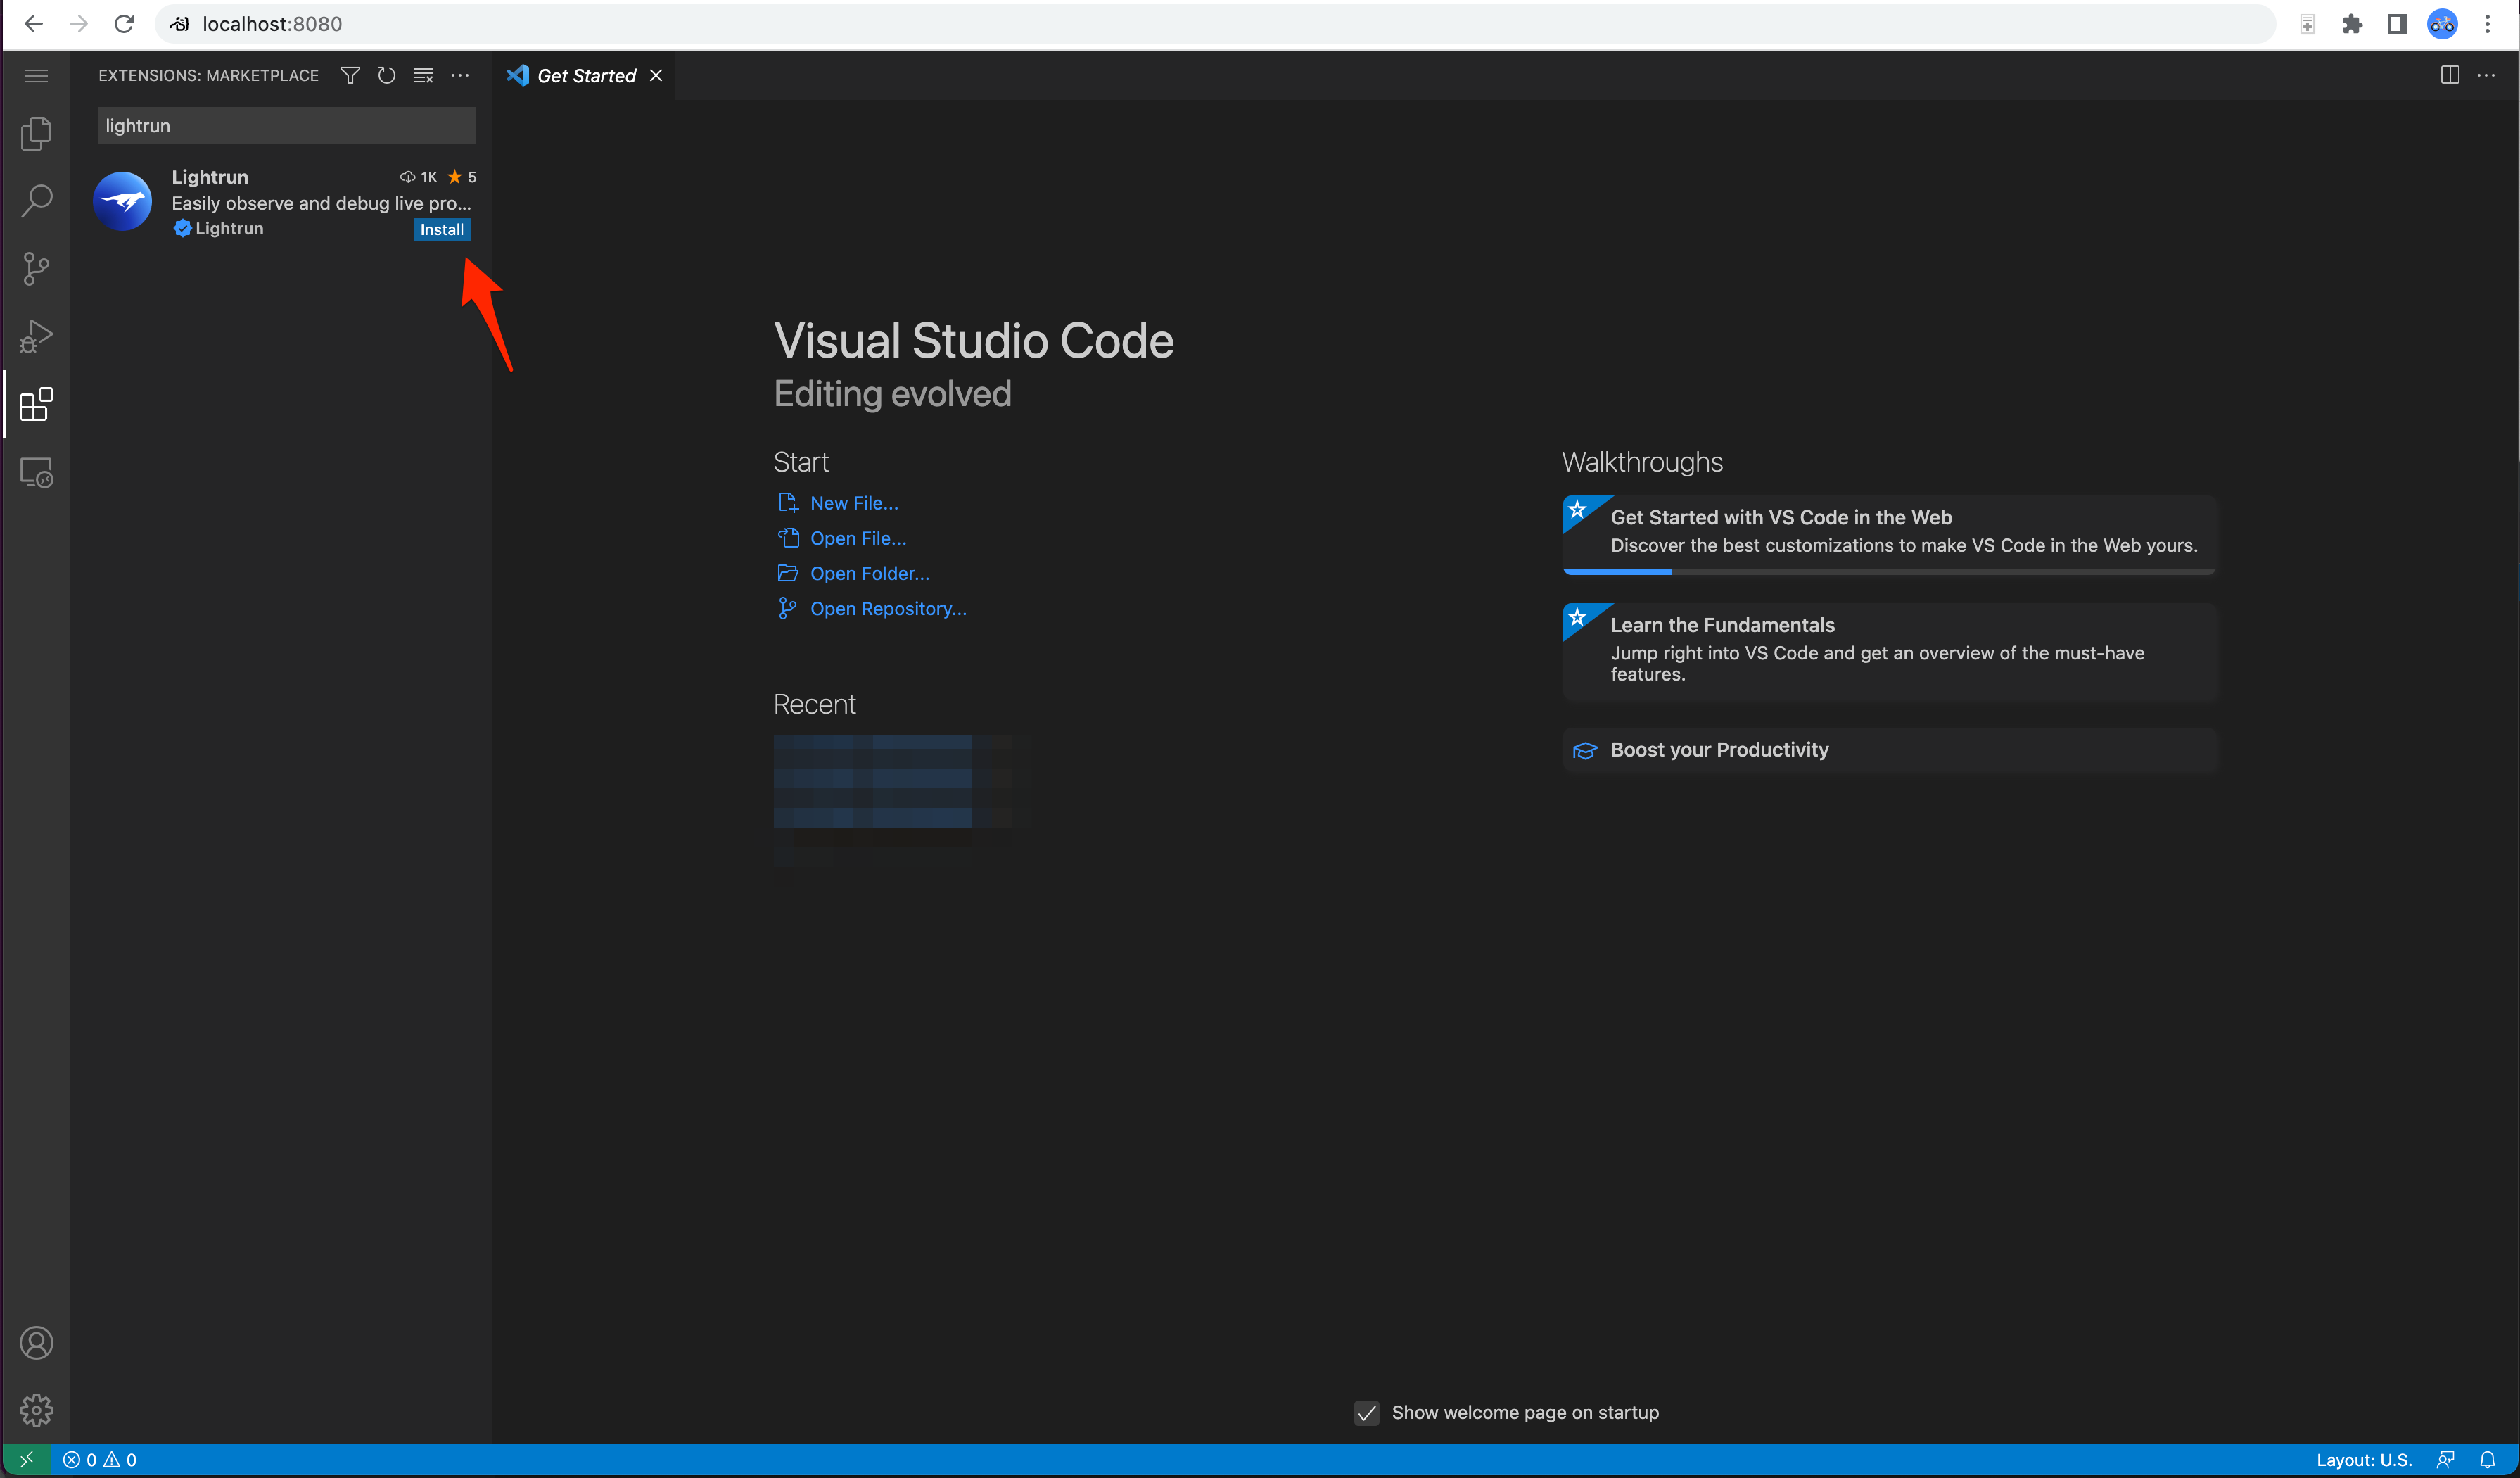Image resolution: width=2520 pixels, height=1478 pixels.
Task: Open Source Control view icon
Action: click(x=36, y=268)
